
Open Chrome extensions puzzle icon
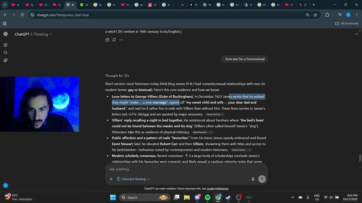click(x=327, y=15)
